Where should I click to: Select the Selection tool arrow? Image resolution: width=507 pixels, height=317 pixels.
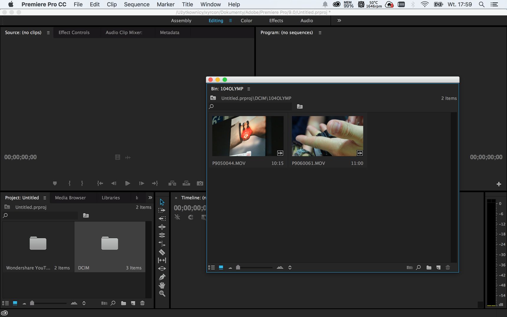tap(162, 202)
